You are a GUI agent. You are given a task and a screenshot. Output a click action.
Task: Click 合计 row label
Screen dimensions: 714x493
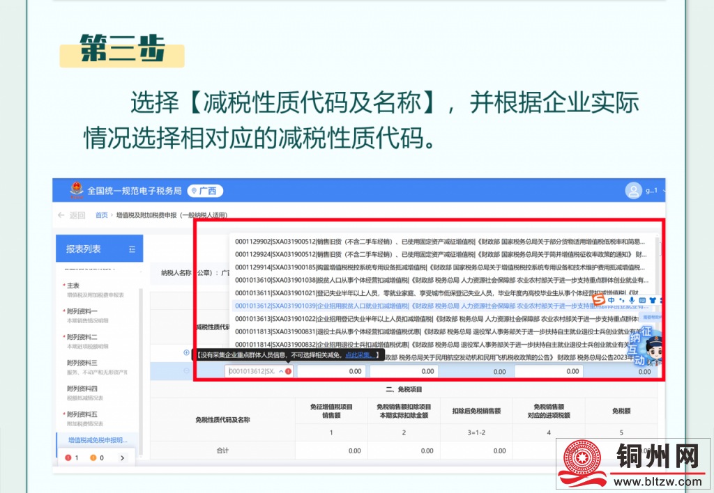tap(222, 451)
